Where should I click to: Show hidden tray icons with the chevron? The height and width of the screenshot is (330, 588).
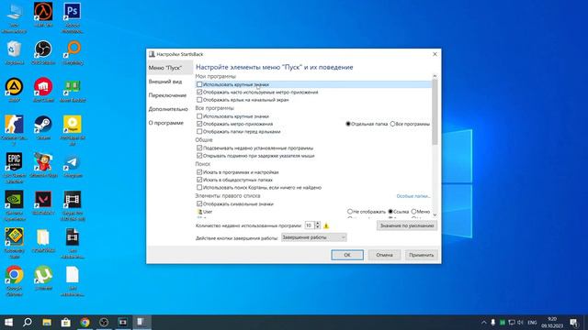coord(484,322)
